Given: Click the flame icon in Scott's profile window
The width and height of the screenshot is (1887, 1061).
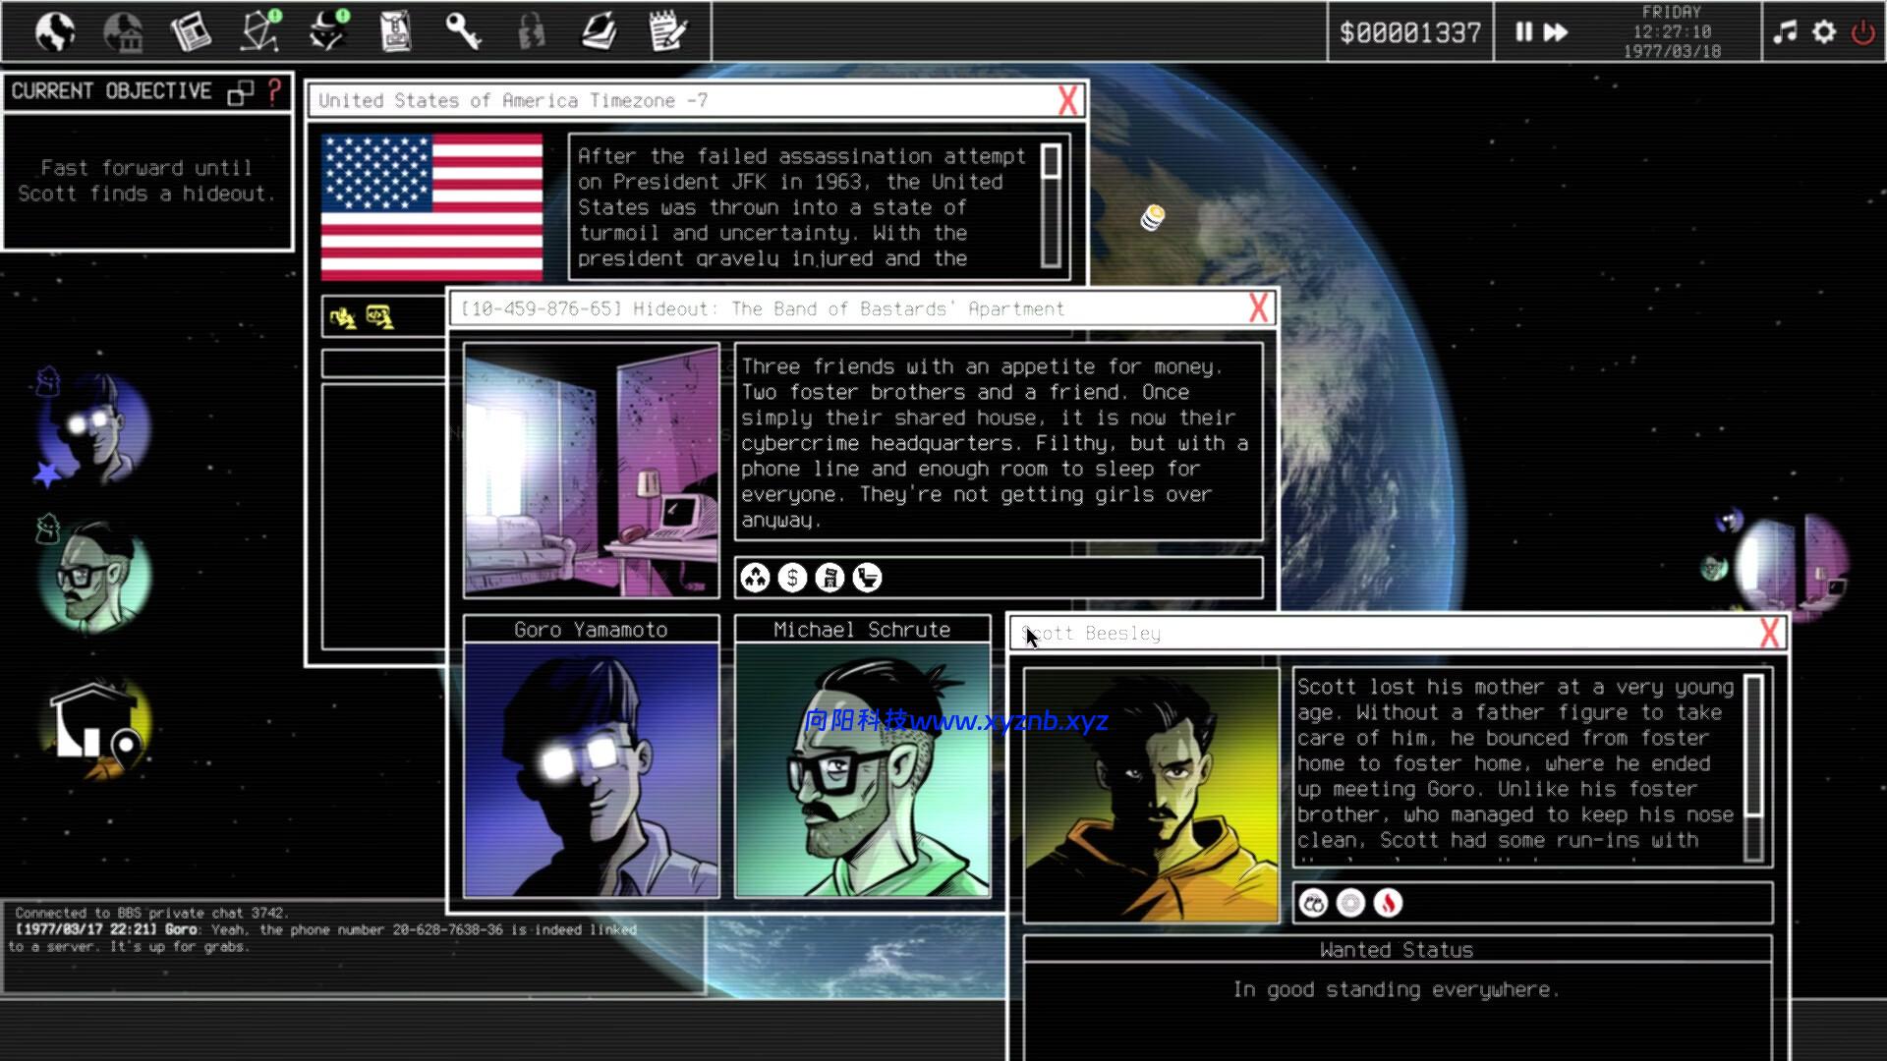Looking at the screenshot, I should (1388, 903).
